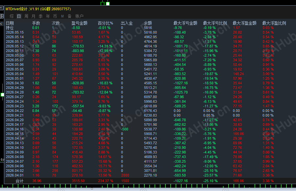The height and width of the screenshot is (191, 296).
Task: Click floating profit ratio 3.00 %
Action: coord(268,74)
